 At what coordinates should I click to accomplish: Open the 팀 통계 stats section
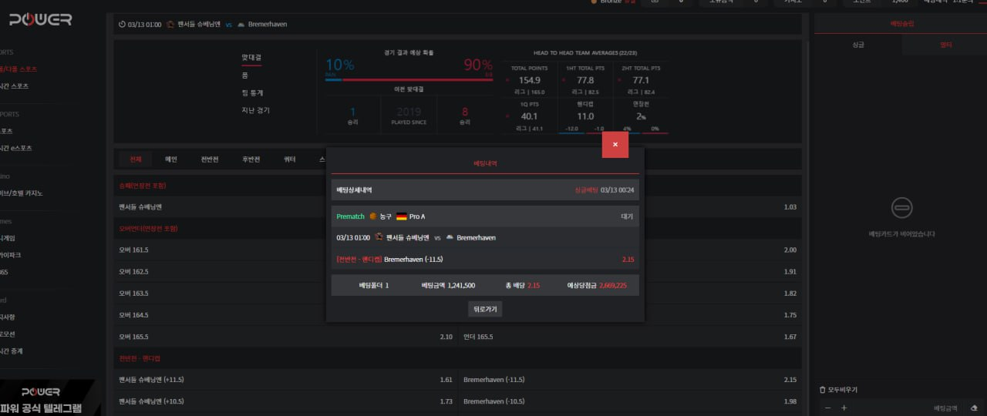[x=252, y=92]
